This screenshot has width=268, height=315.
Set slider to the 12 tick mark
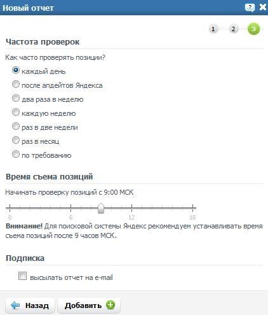(131, 208)
